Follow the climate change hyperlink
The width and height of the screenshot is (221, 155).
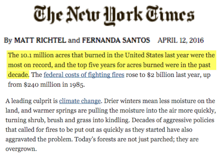point(80,101)
